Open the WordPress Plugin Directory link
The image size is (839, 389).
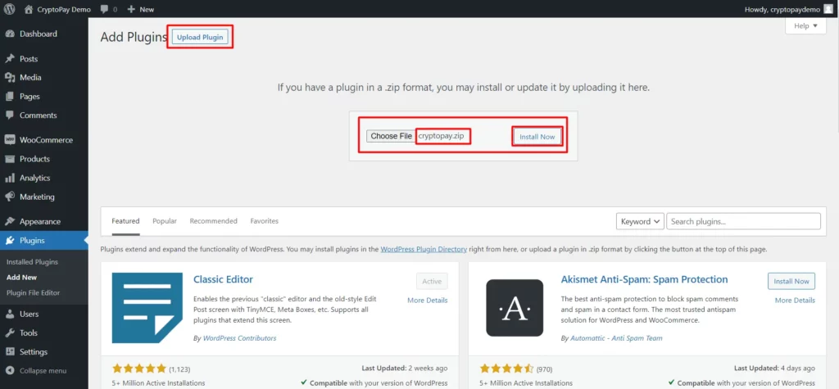click(424, 249)
